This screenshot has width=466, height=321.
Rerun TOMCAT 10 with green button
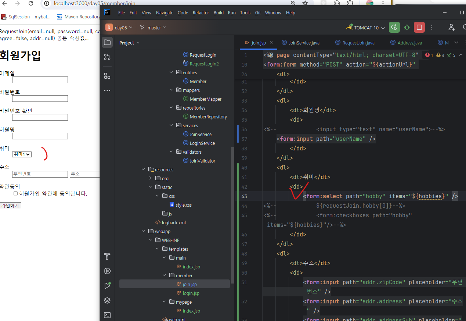(394, 27)
